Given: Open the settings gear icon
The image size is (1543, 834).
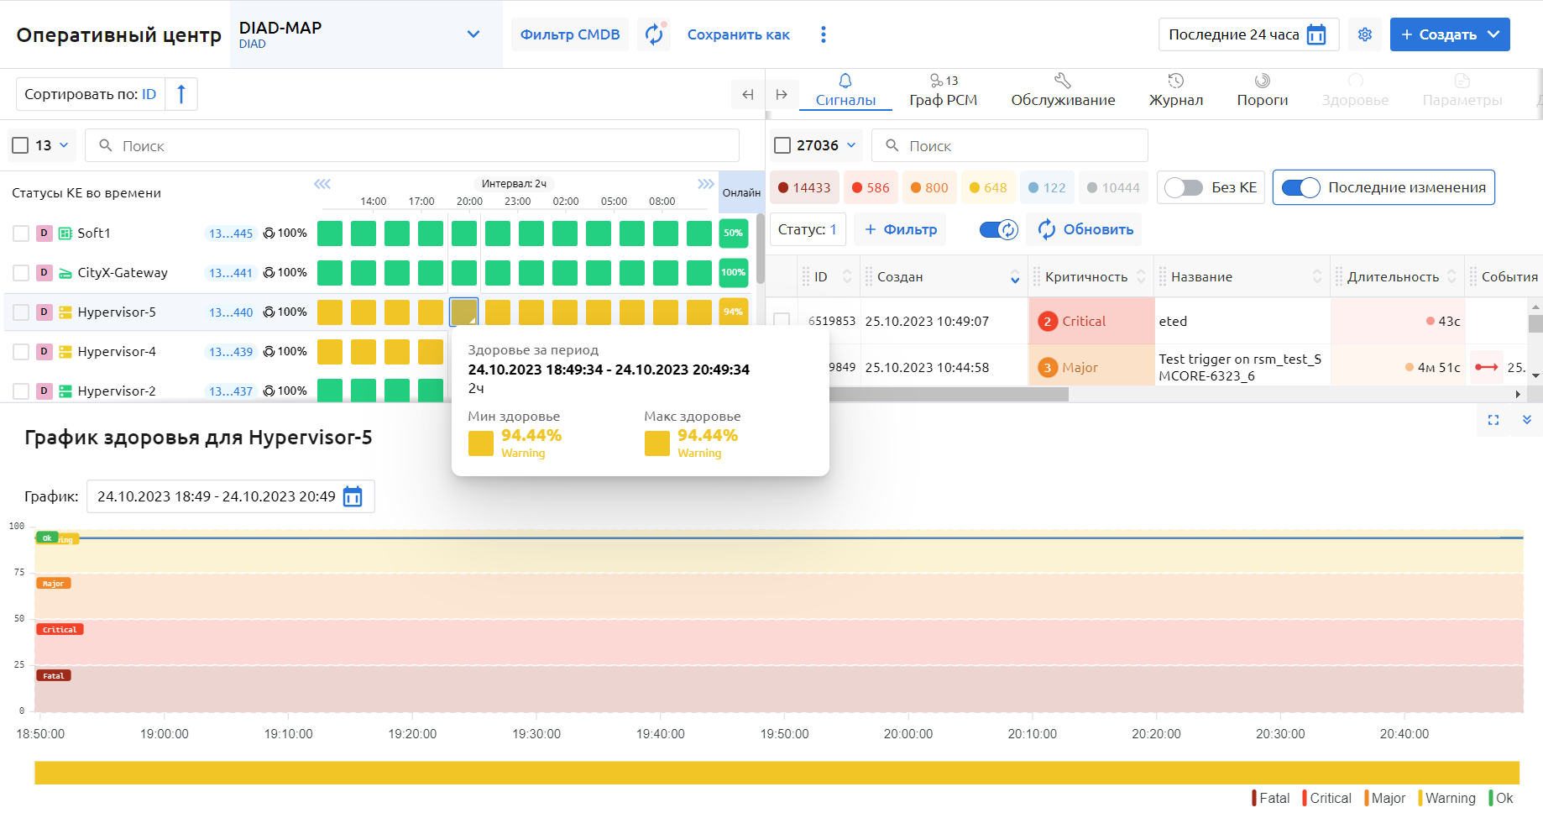Looking at the screenshot, I should point(1365,34).
